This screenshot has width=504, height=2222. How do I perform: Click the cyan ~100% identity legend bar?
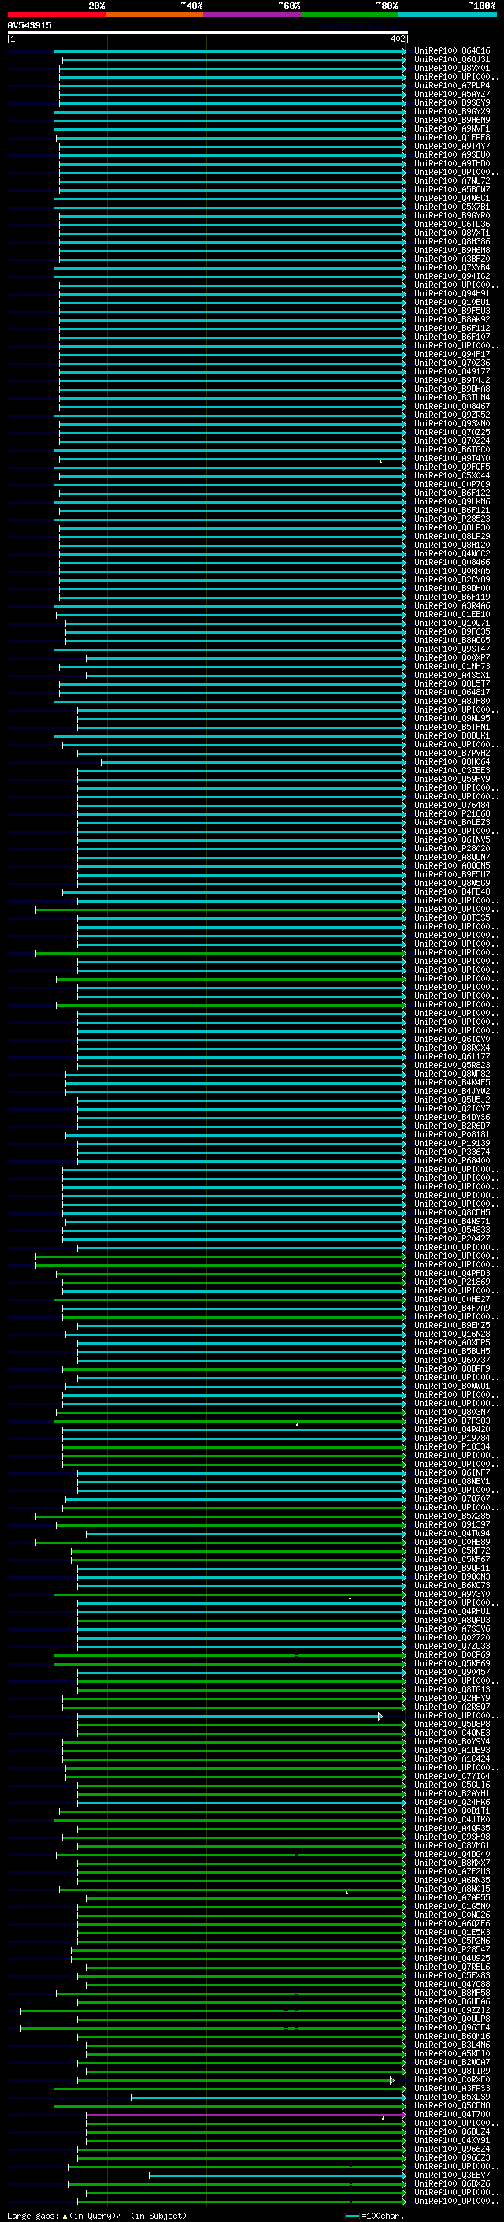pos(447,14)
